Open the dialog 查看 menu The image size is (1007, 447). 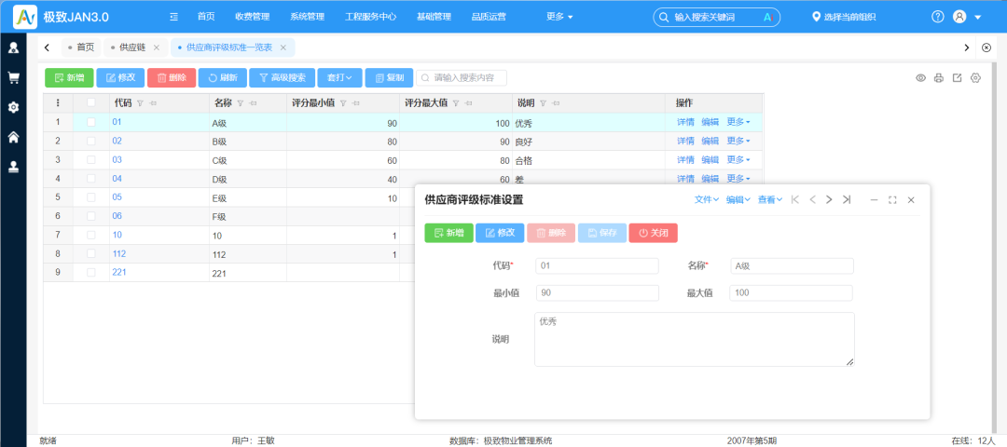pyautogui.click(x=770, y=199)
